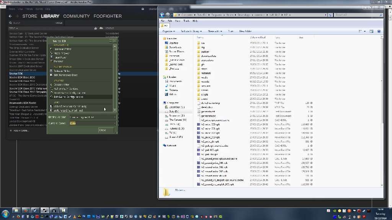Open the Steam COMMUNITY tab
Viewport: 392px width, 220px height.
coord(76,16)
